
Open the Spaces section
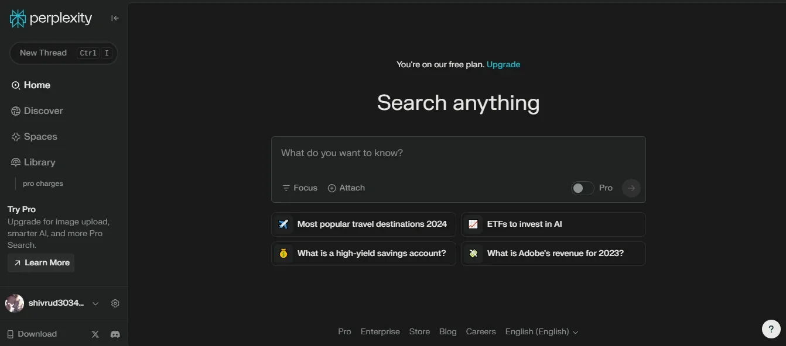point(16,136)
